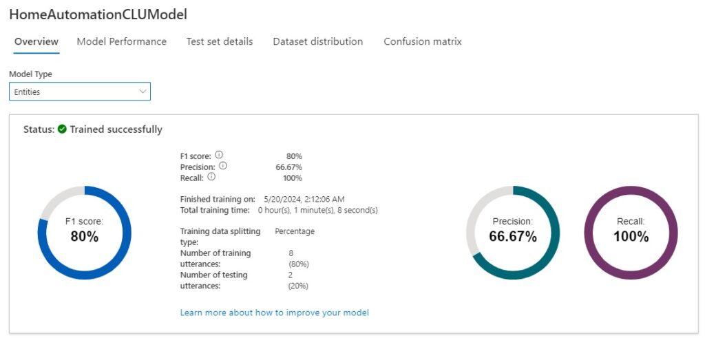705x338 pixels.
Task: Click the Training data splitting type Percentage value
Action: click(x=295, y=231)
